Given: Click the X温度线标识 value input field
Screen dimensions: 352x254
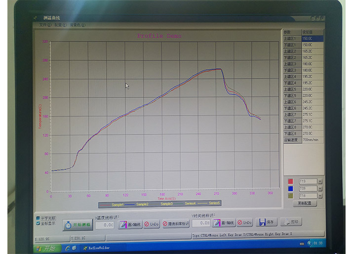Looking at the screenshot, I should (x=105, y=225).
